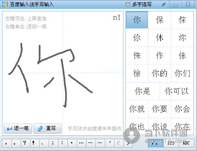This screenshot has height=151, width=197.
Task: Close the handwriting input window
Action: click(x=188, y=4)
